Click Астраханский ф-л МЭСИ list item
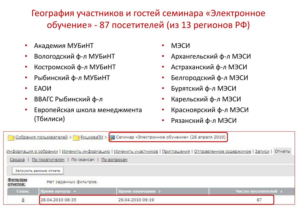 pos(209,67)
